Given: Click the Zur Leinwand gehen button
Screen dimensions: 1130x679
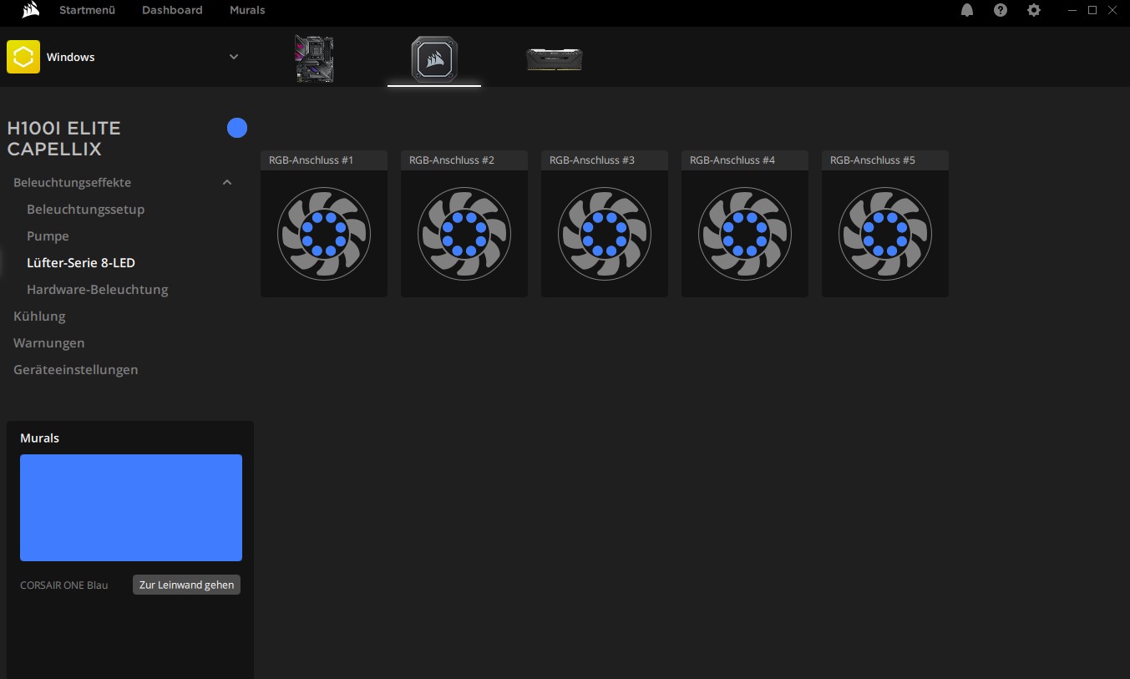Looking at the screenshot, I should pos(186,585).
